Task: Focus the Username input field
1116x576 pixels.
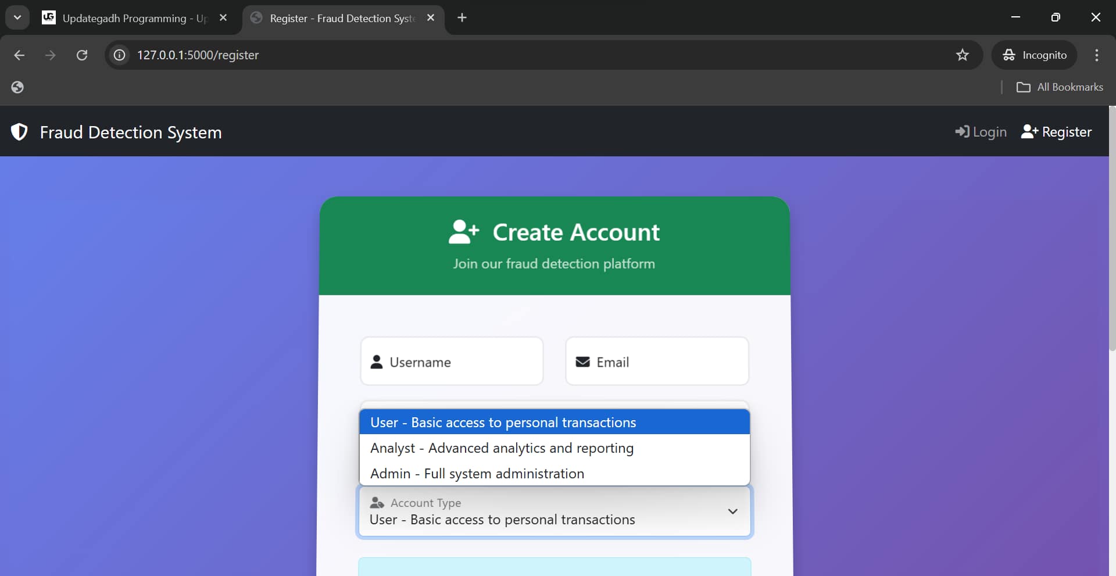Action: pyautogui.click(x=452, y=362)
